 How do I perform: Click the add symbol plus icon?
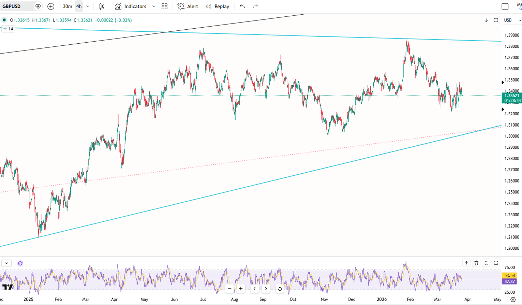coord(51,6)
